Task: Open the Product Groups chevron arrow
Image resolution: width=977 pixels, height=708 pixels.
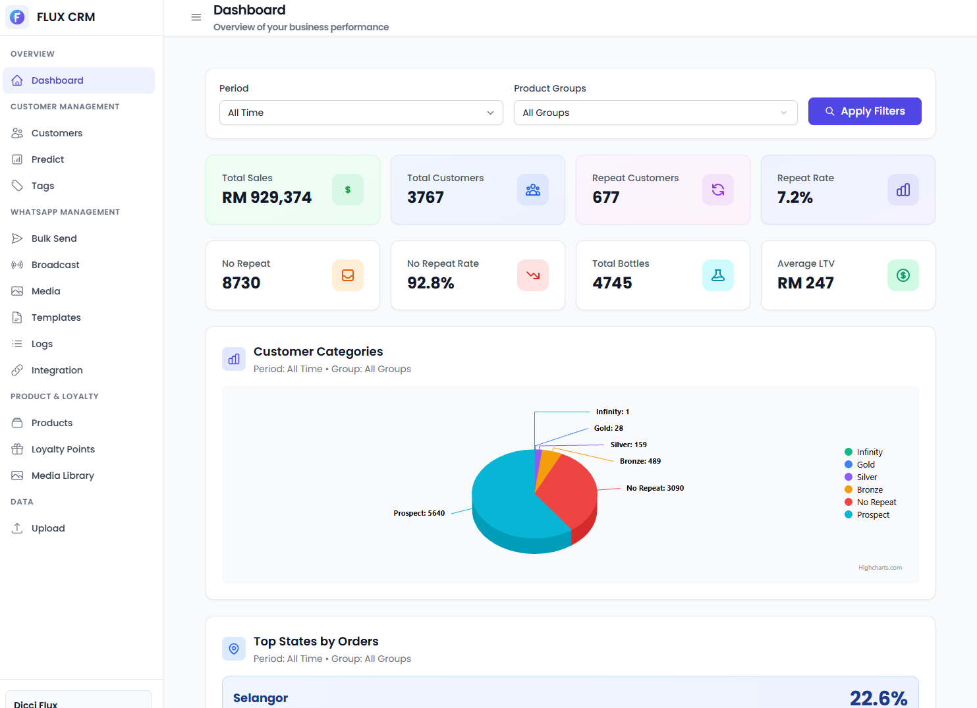Action: click(x=783, y=113)
